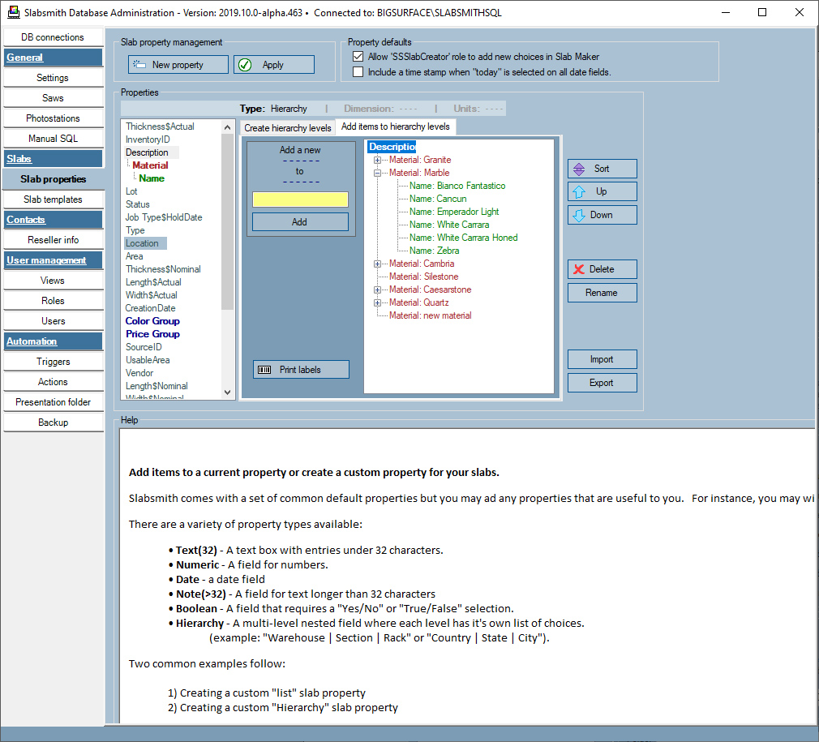Select Job Type$HoldDate property
The image size is (819, 742).
pyautogui.click(x=164, y=217)
